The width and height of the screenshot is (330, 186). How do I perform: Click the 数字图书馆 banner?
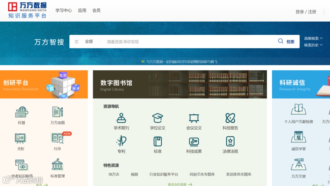180,84
